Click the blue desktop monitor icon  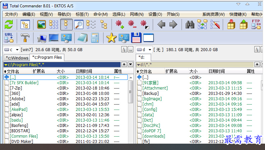[54, 38]
